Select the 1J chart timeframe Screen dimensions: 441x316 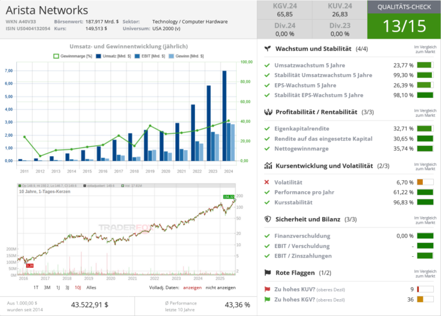pos(58,288)
